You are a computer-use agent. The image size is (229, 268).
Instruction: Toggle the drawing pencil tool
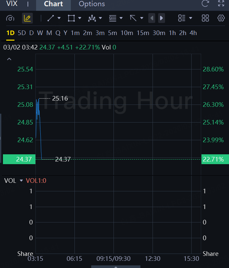tap(27, 18)
